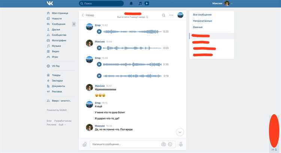Record a voice message with microphone
The height and width of the screenshot is (153, 281).
tap(181, 144)
